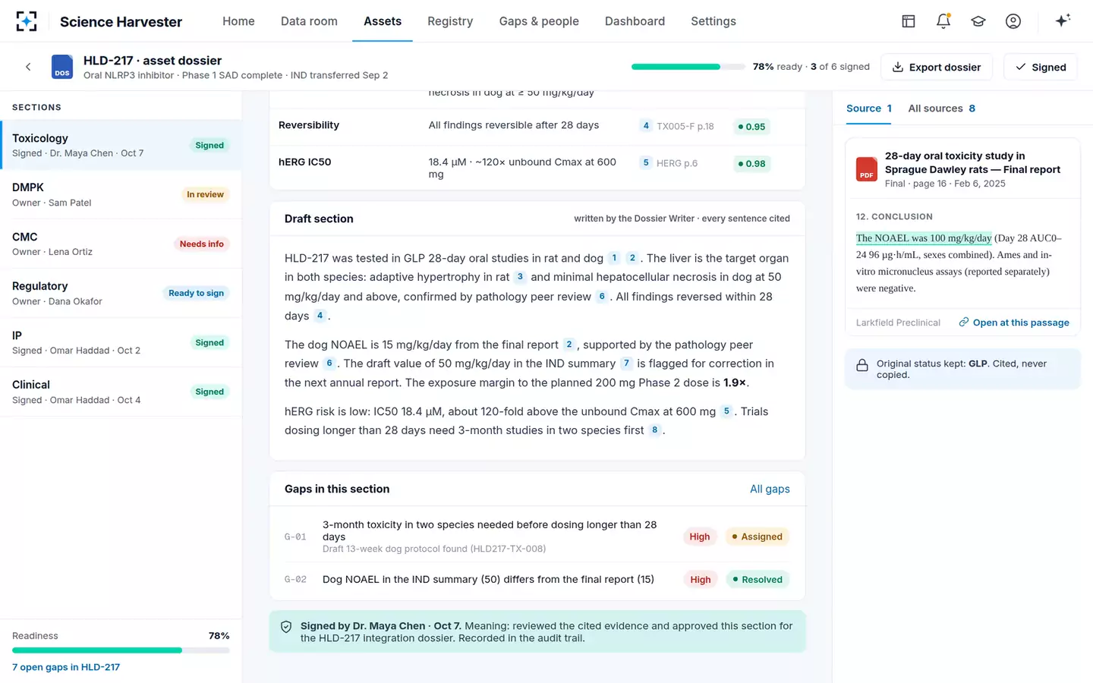Go back using the left chevron arrow

tap(28, 67)
